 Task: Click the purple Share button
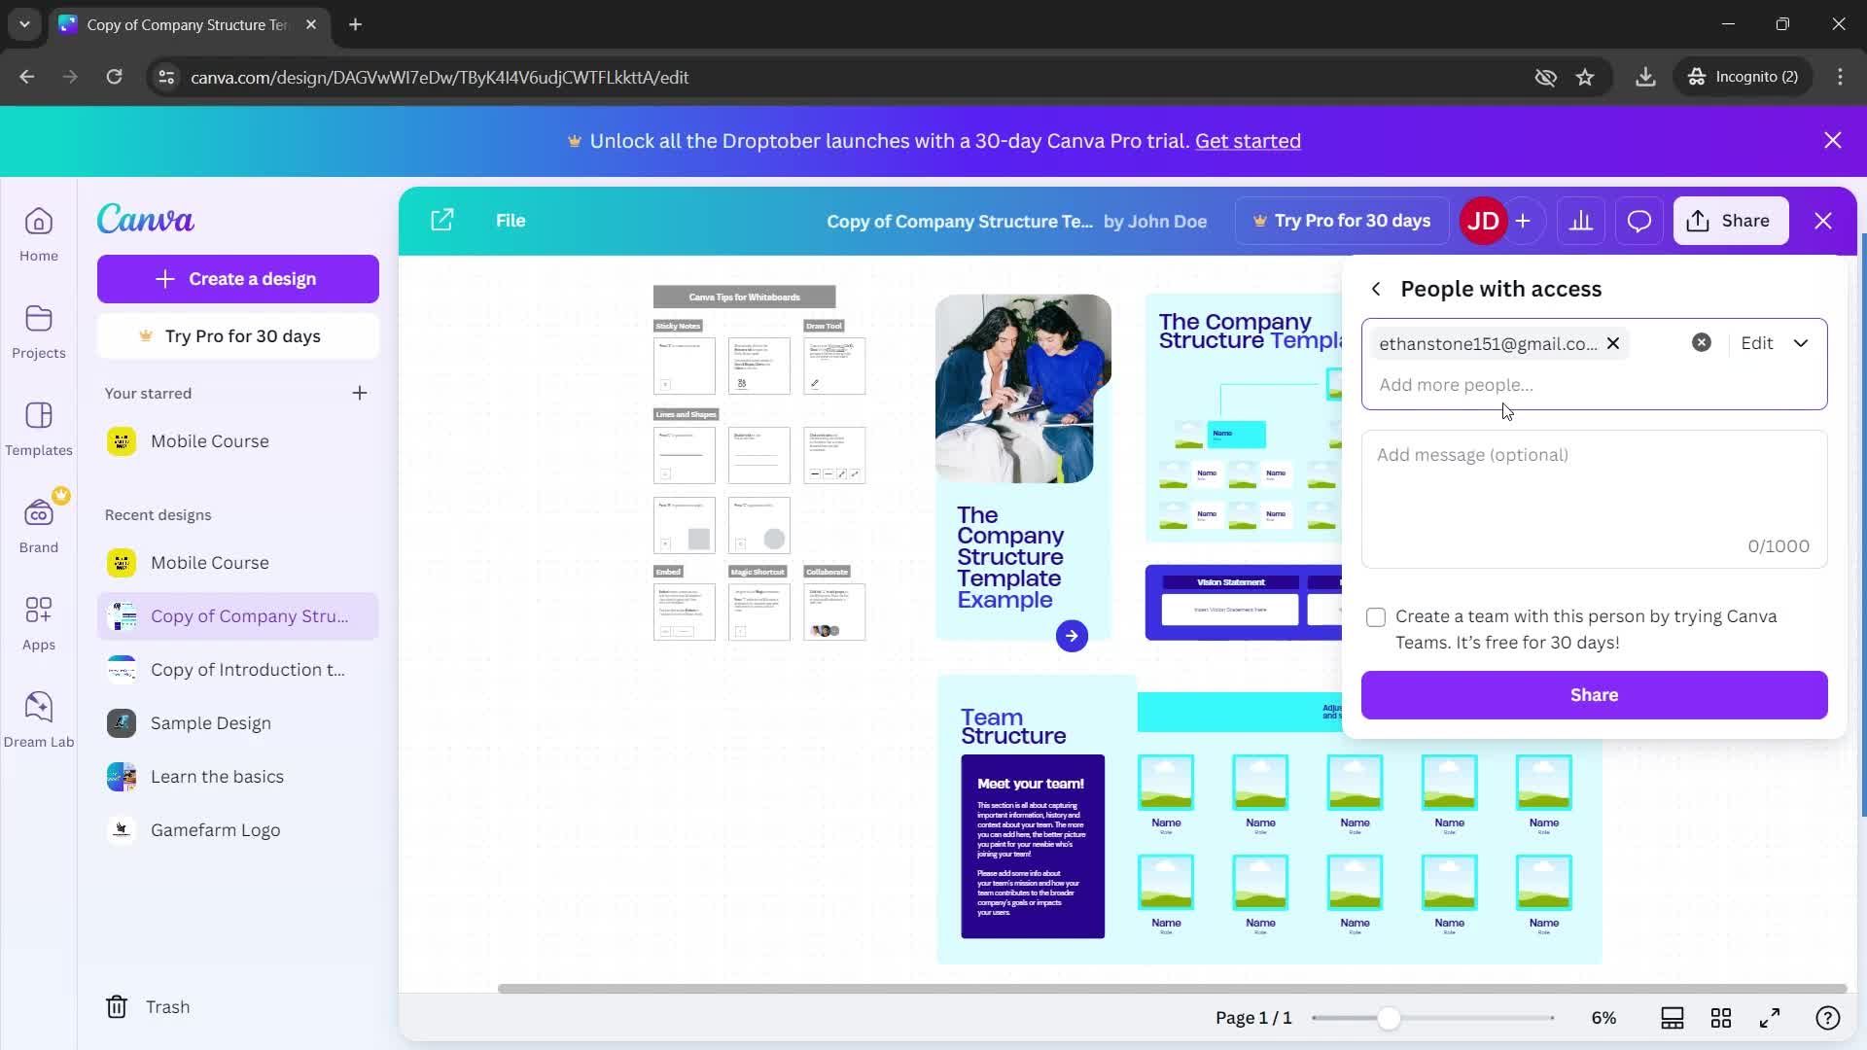(1594, 693)
